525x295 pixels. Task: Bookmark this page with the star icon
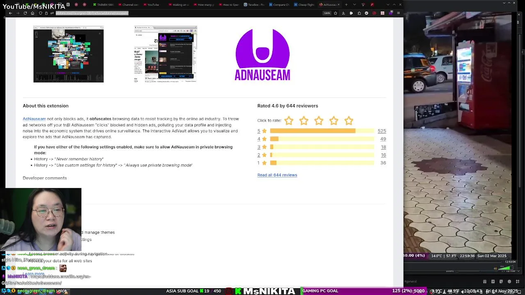[x=336, y=13]
